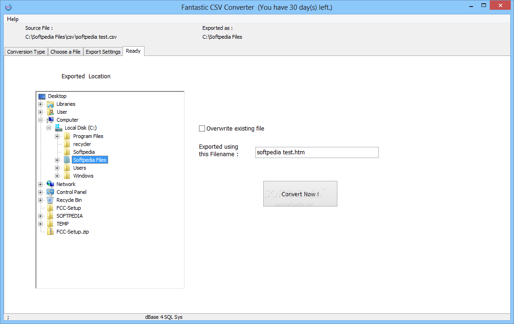Image resolution: width=514 pixels, height=324 pixels.
Task: Switch to Choose a File tab
Action: point(65,52)
